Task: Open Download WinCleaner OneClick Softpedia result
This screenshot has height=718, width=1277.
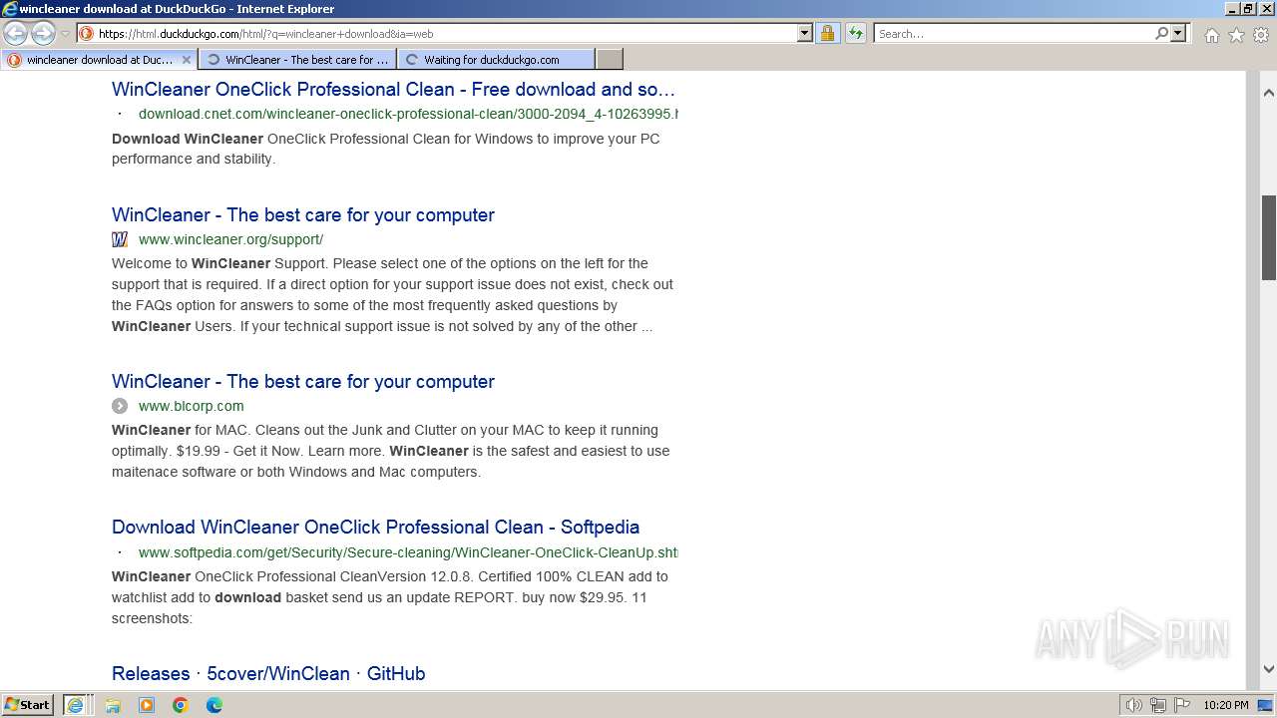Action: click(x=375, y=527)
